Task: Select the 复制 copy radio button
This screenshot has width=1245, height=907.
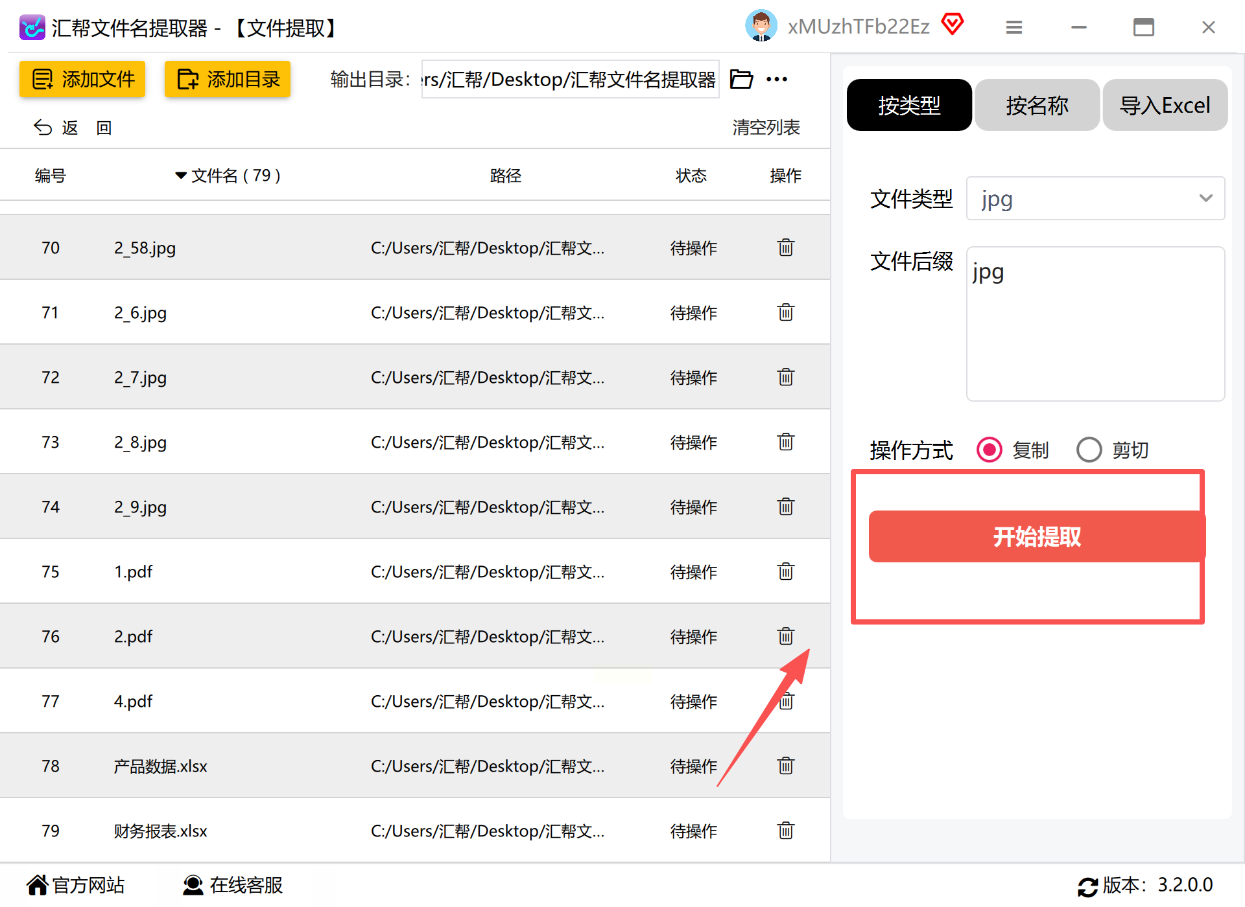Action: tap(990, 450)
